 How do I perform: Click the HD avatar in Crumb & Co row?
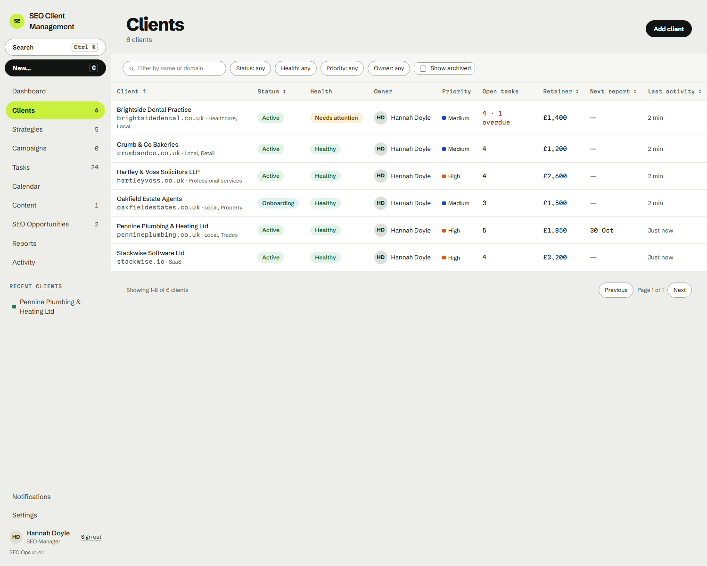coord(381,149)
